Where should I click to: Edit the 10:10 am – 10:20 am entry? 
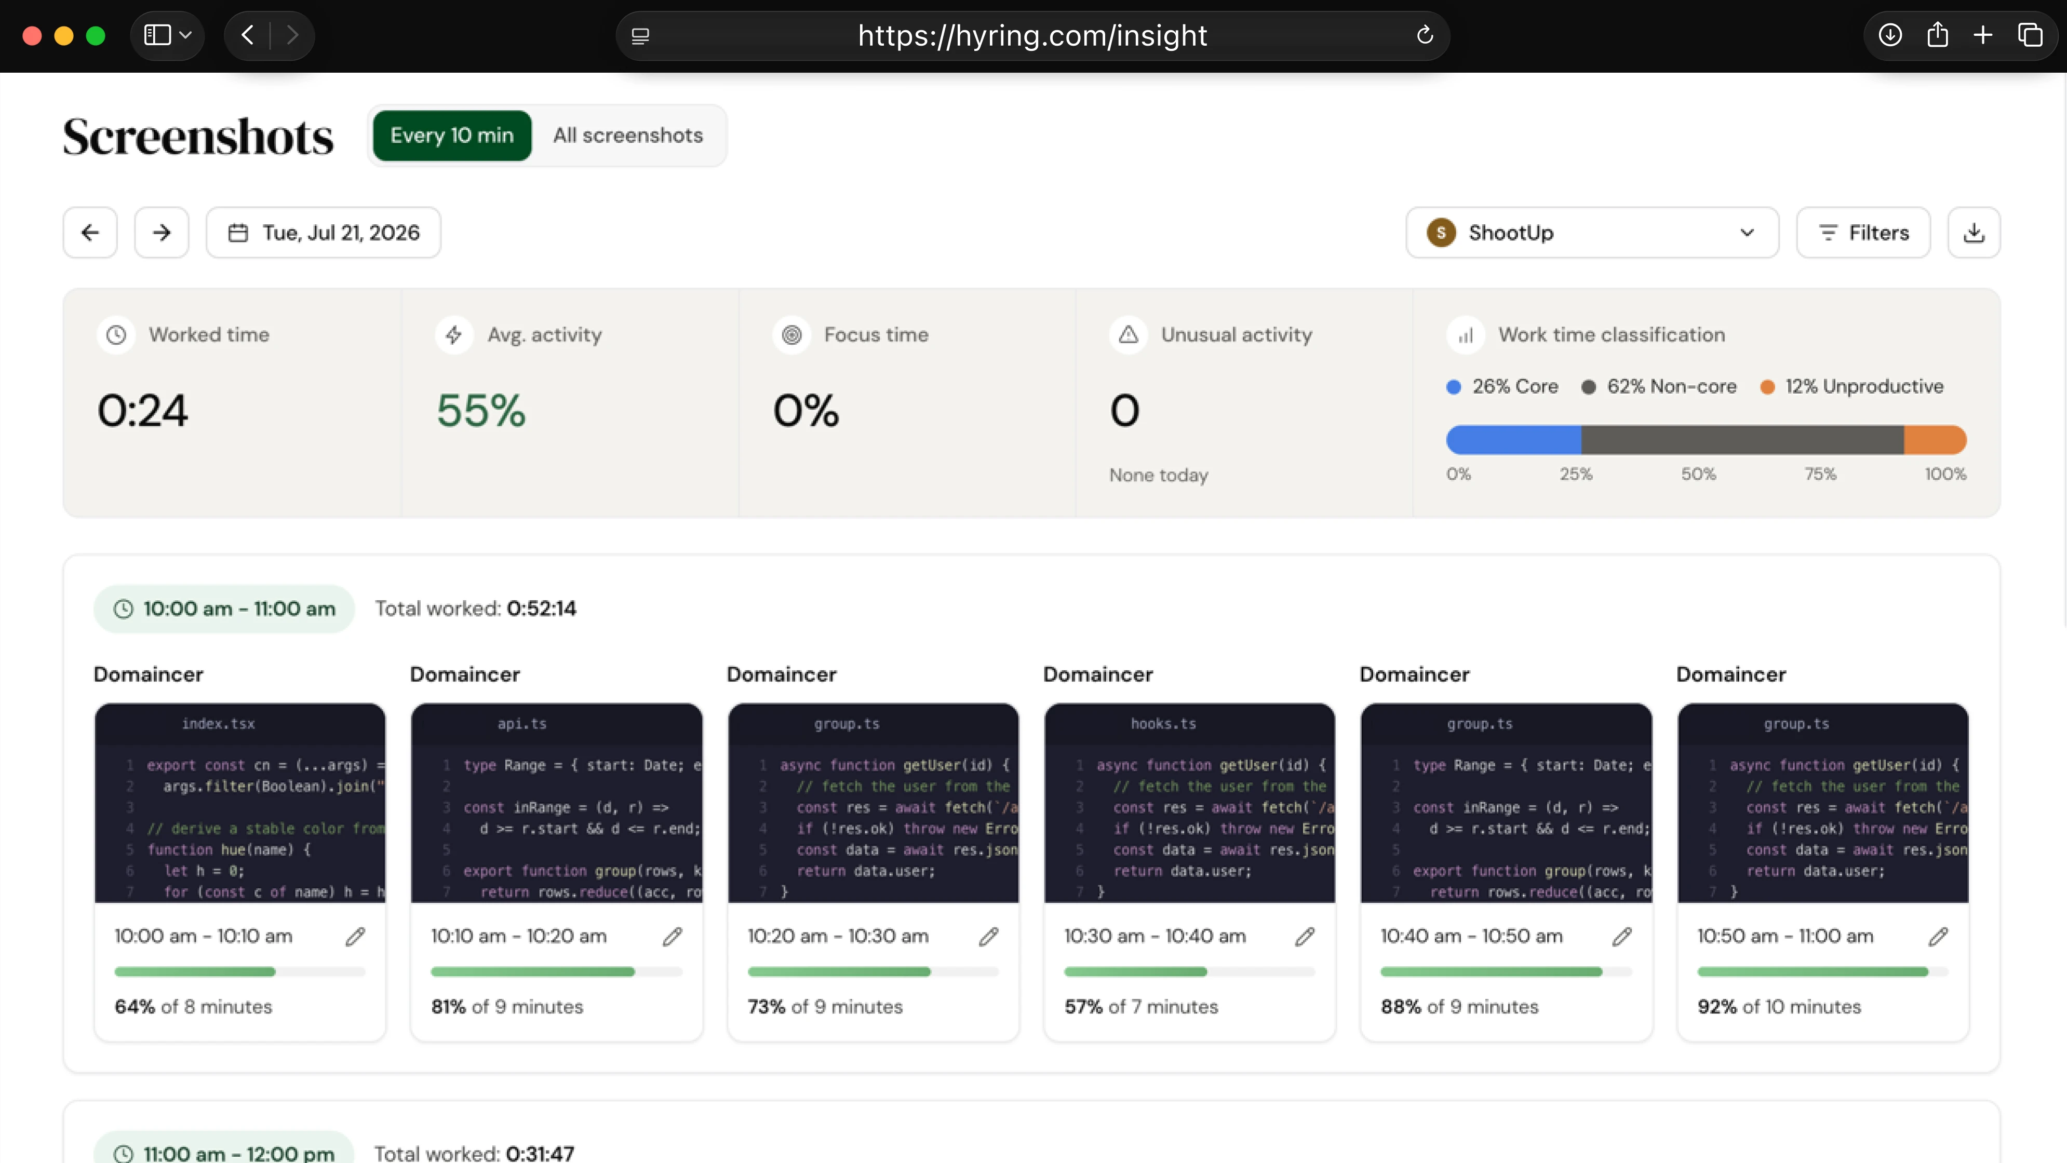[673, 936]
